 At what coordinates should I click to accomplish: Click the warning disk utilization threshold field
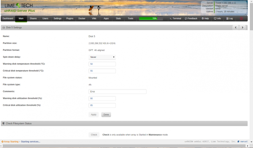(x=102, y=98)
